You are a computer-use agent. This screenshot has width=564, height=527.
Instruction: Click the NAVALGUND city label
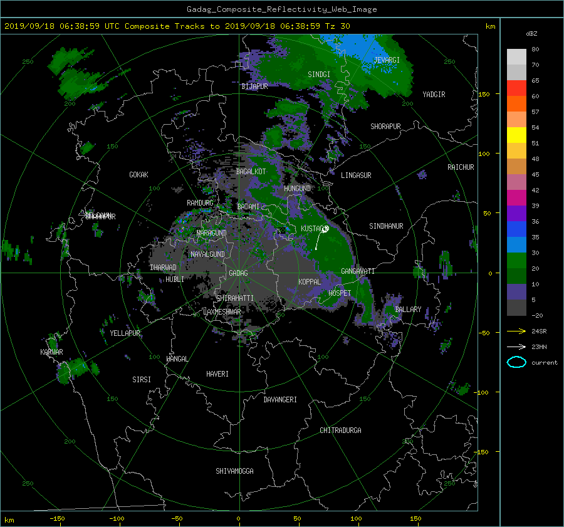pyautogui.click(x=207, y=254)
